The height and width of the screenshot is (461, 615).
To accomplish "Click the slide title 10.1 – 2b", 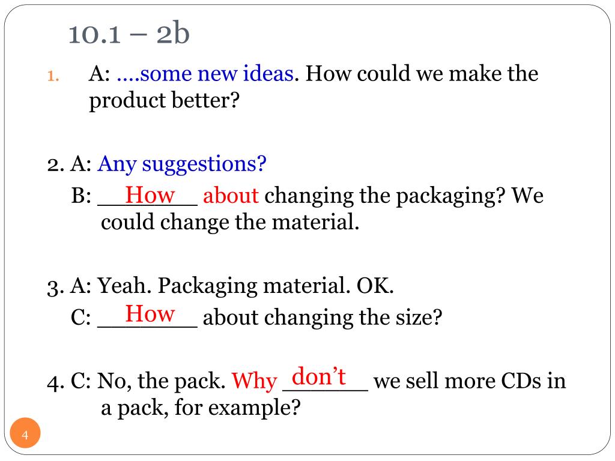I will coord(129,34).
